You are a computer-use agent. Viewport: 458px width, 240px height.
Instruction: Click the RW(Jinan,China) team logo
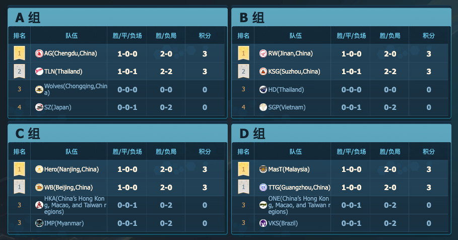click(263, 53)
